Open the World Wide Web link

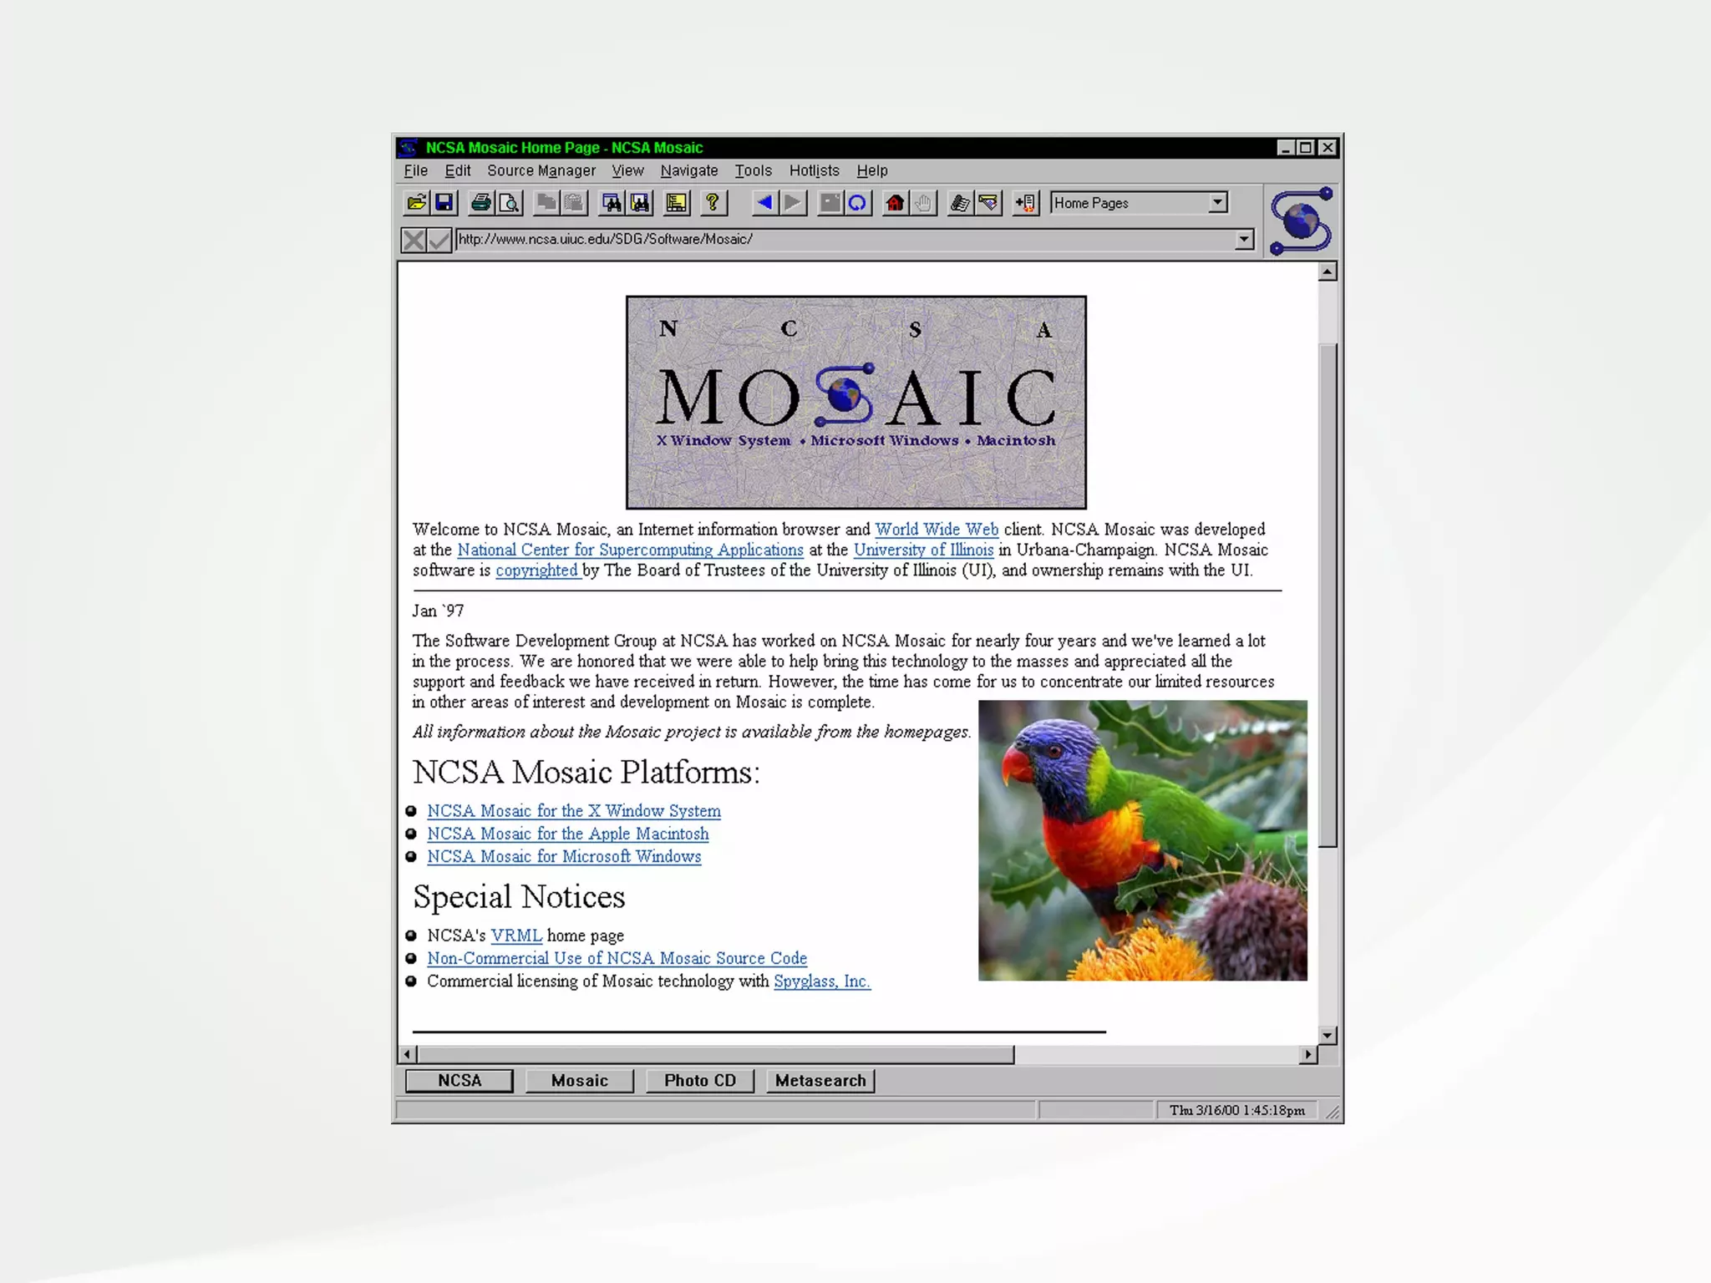936,530
